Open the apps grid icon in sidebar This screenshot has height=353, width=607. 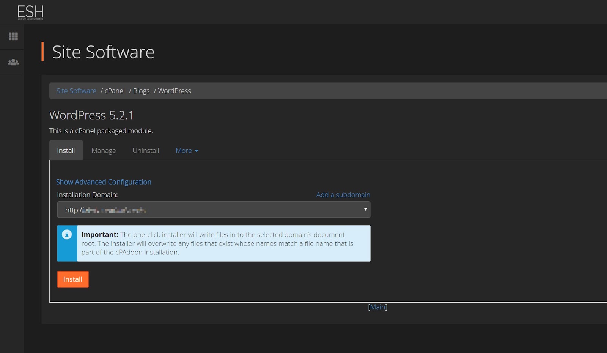[x=13, y=36]
